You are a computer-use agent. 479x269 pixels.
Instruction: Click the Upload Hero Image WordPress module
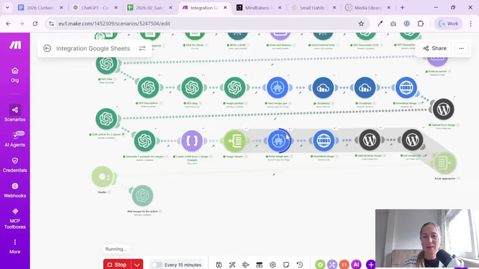click(443, 109)
